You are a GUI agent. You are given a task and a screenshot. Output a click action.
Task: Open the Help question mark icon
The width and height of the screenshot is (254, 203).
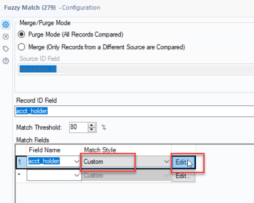(x=6, y=61)
